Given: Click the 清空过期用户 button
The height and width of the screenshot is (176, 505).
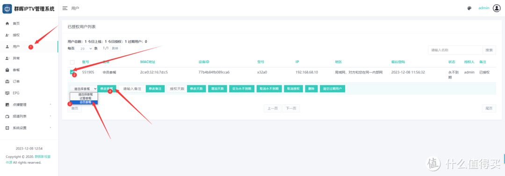Looking at the screenshot, I should click(332, 89).
